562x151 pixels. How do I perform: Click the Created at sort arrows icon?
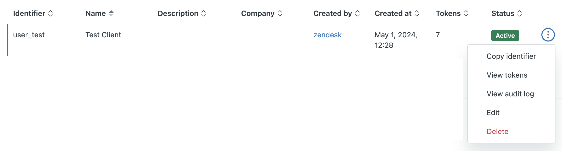coord(417,13)
